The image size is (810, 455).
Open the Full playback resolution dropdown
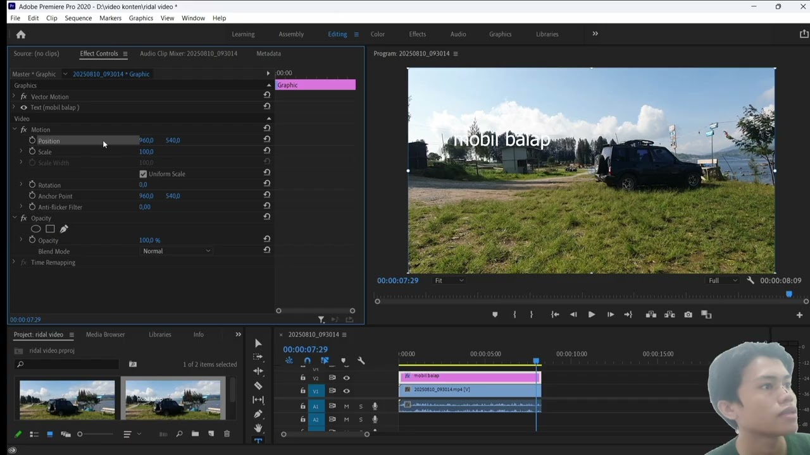click(723, 281)
